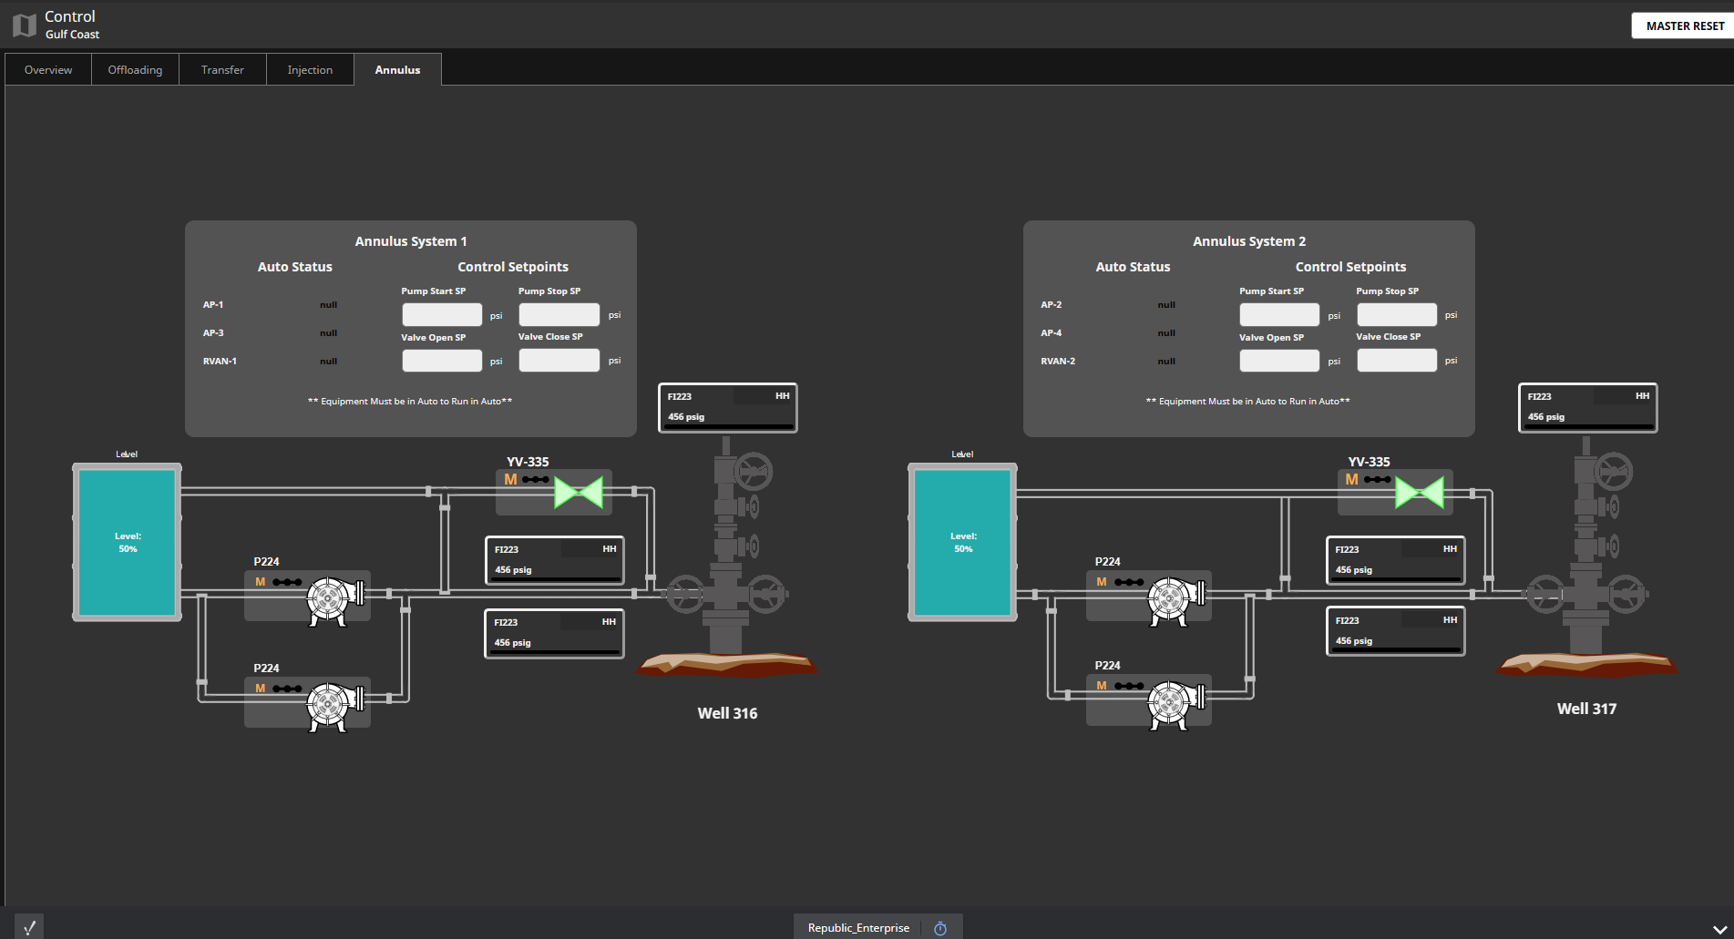Screen dimensions: 1734x939
Task: Click the Annulus System 1 tank level indicator
Action: point(128,542)
